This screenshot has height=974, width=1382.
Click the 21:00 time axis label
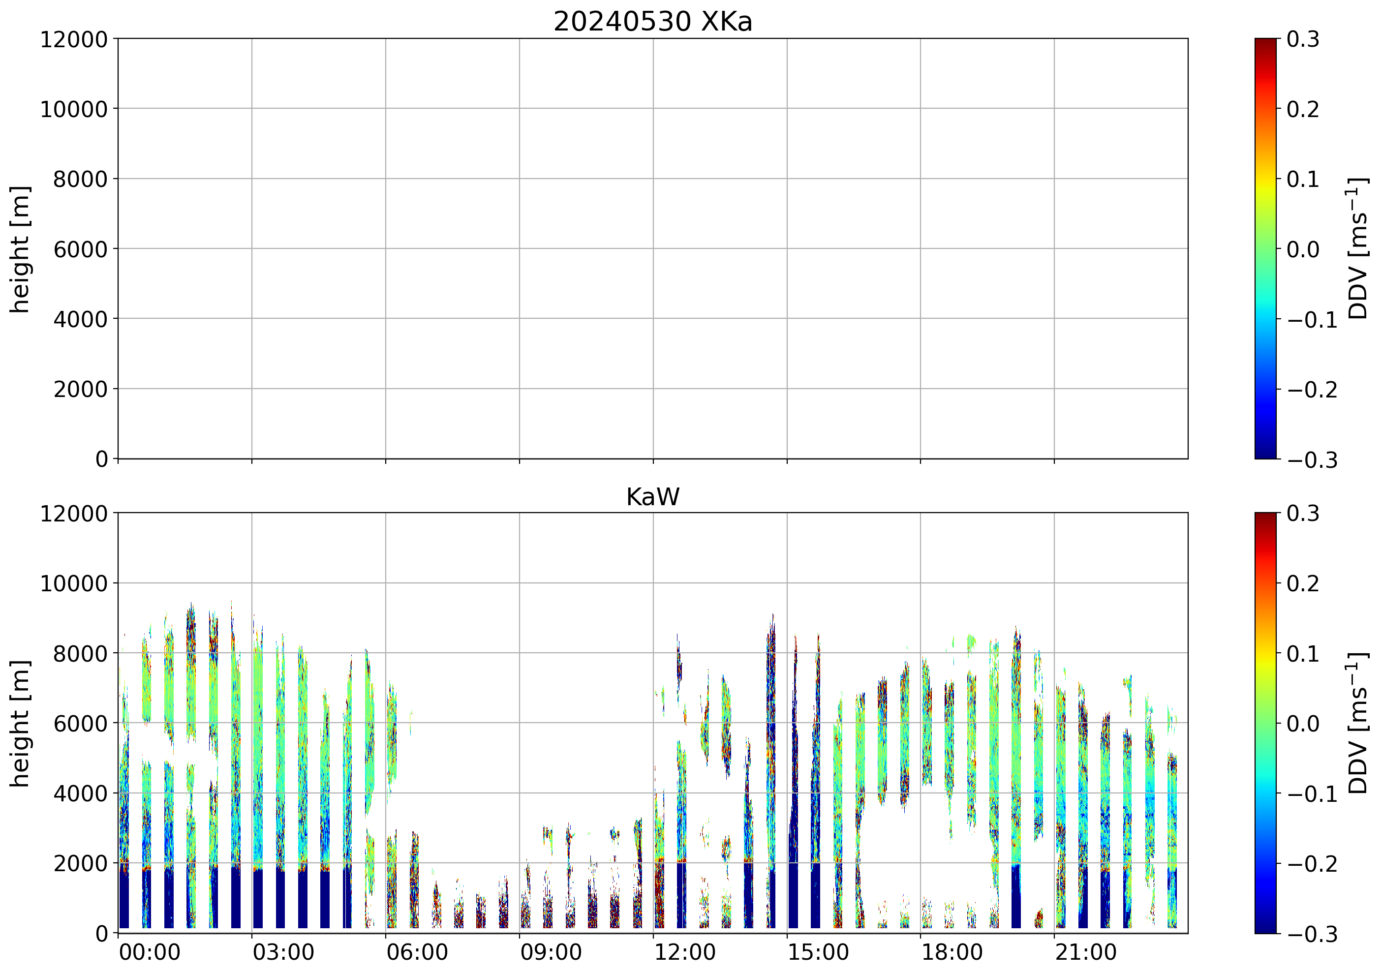1086,953
